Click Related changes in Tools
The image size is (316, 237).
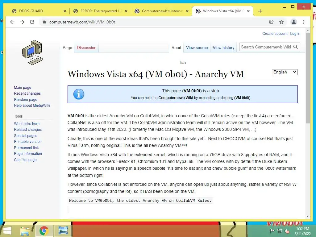(x=28, y=130)
